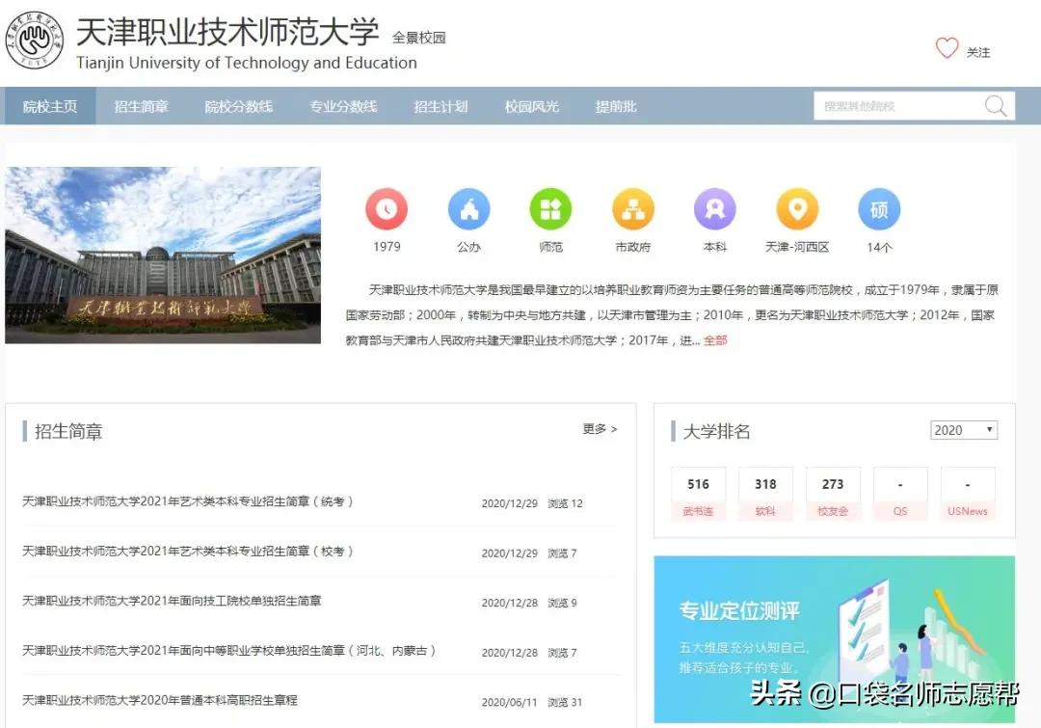Click the blue 硕 master's programs icon

pos(879,209)
